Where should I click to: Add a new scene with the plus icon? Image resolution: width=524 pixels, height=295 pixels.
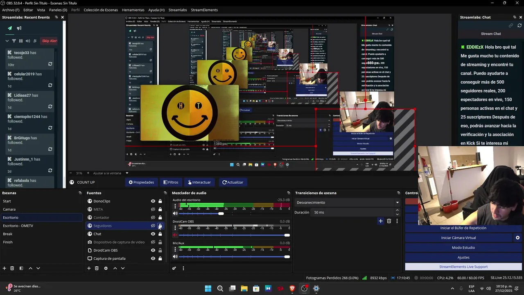tap(5, 268)
